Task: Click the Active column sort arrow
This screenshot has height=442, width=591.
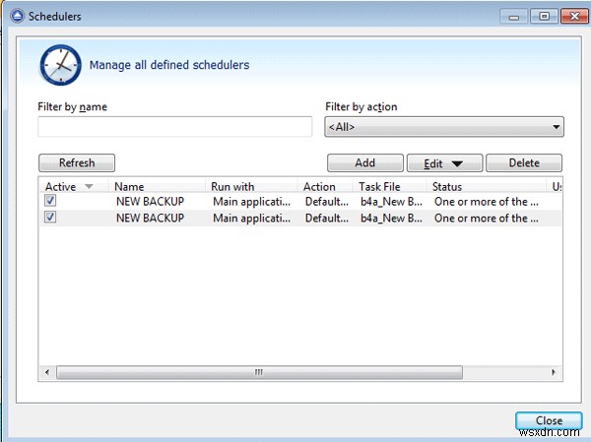Action: tap(89, 186)
